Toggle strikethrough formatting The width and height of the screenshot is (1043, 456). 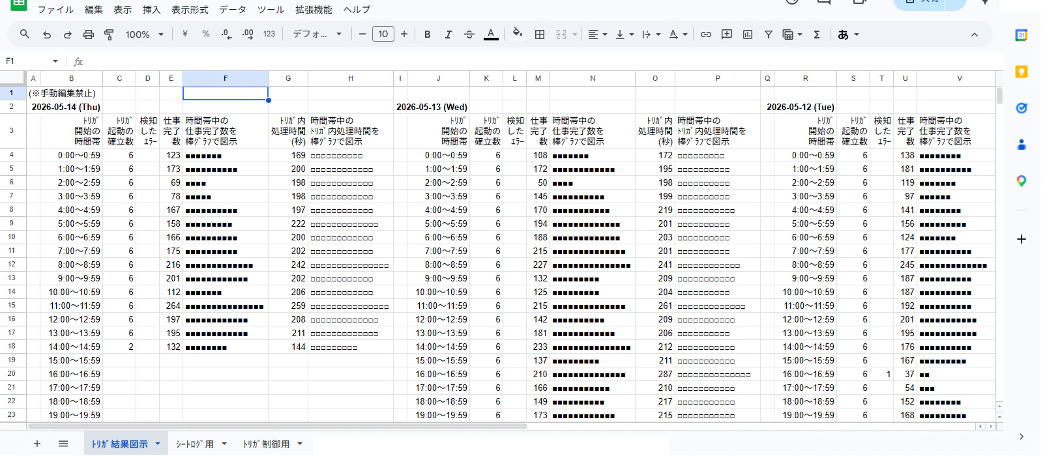click(469, 35)
